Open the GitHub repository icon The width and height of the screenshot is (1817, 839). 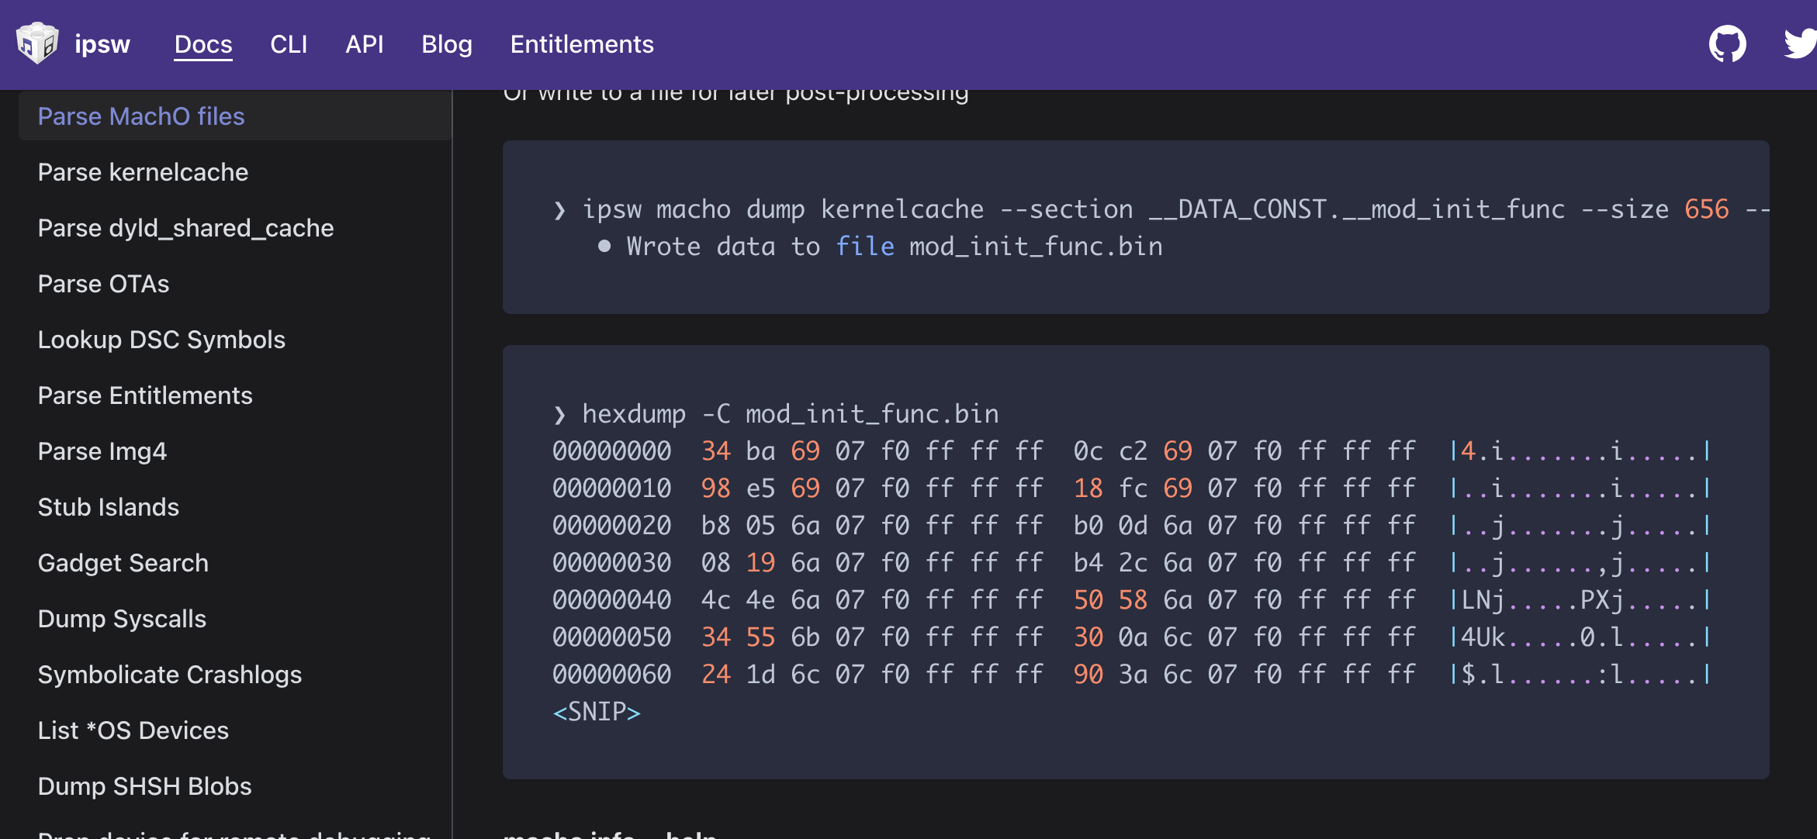point(1727,43)
